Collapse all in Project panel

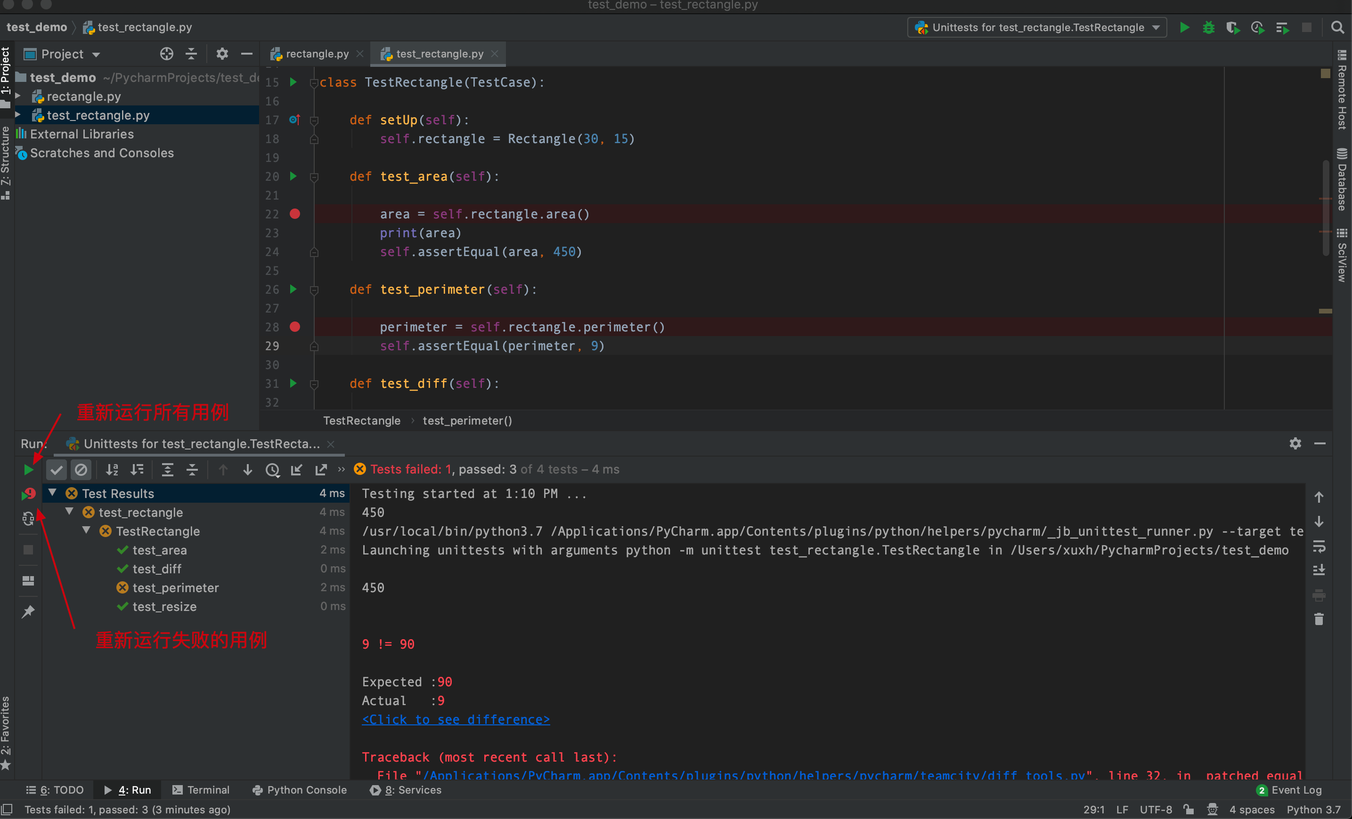tap(191, 54)
